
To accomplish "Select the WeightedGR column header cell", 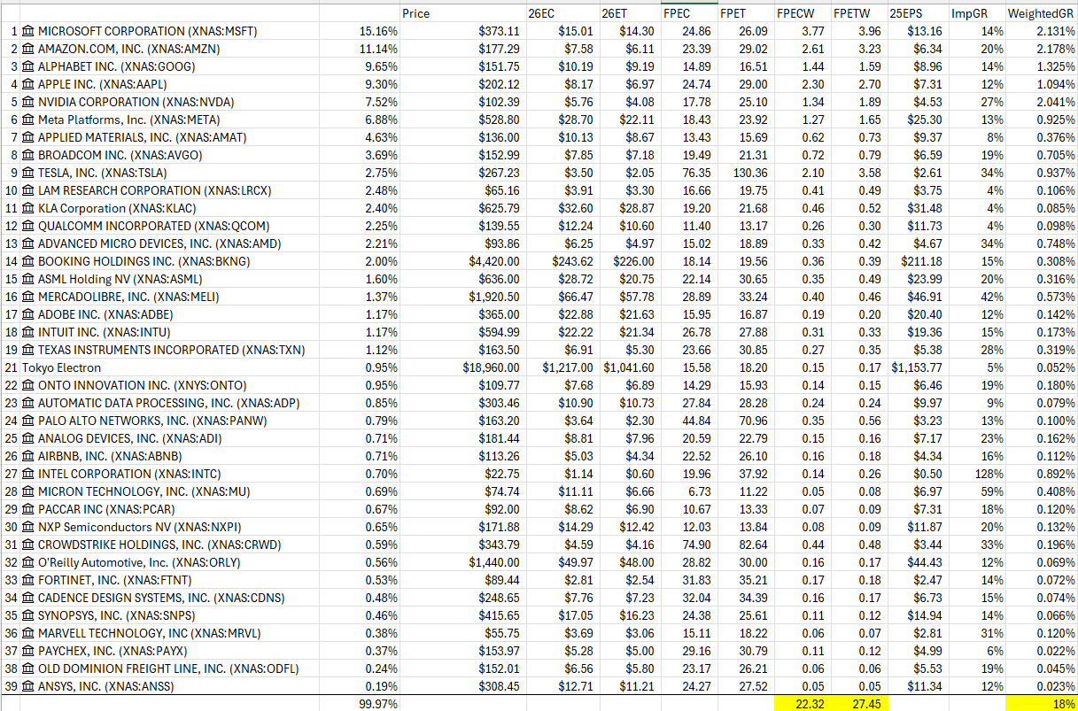I will coord(1042,13).
